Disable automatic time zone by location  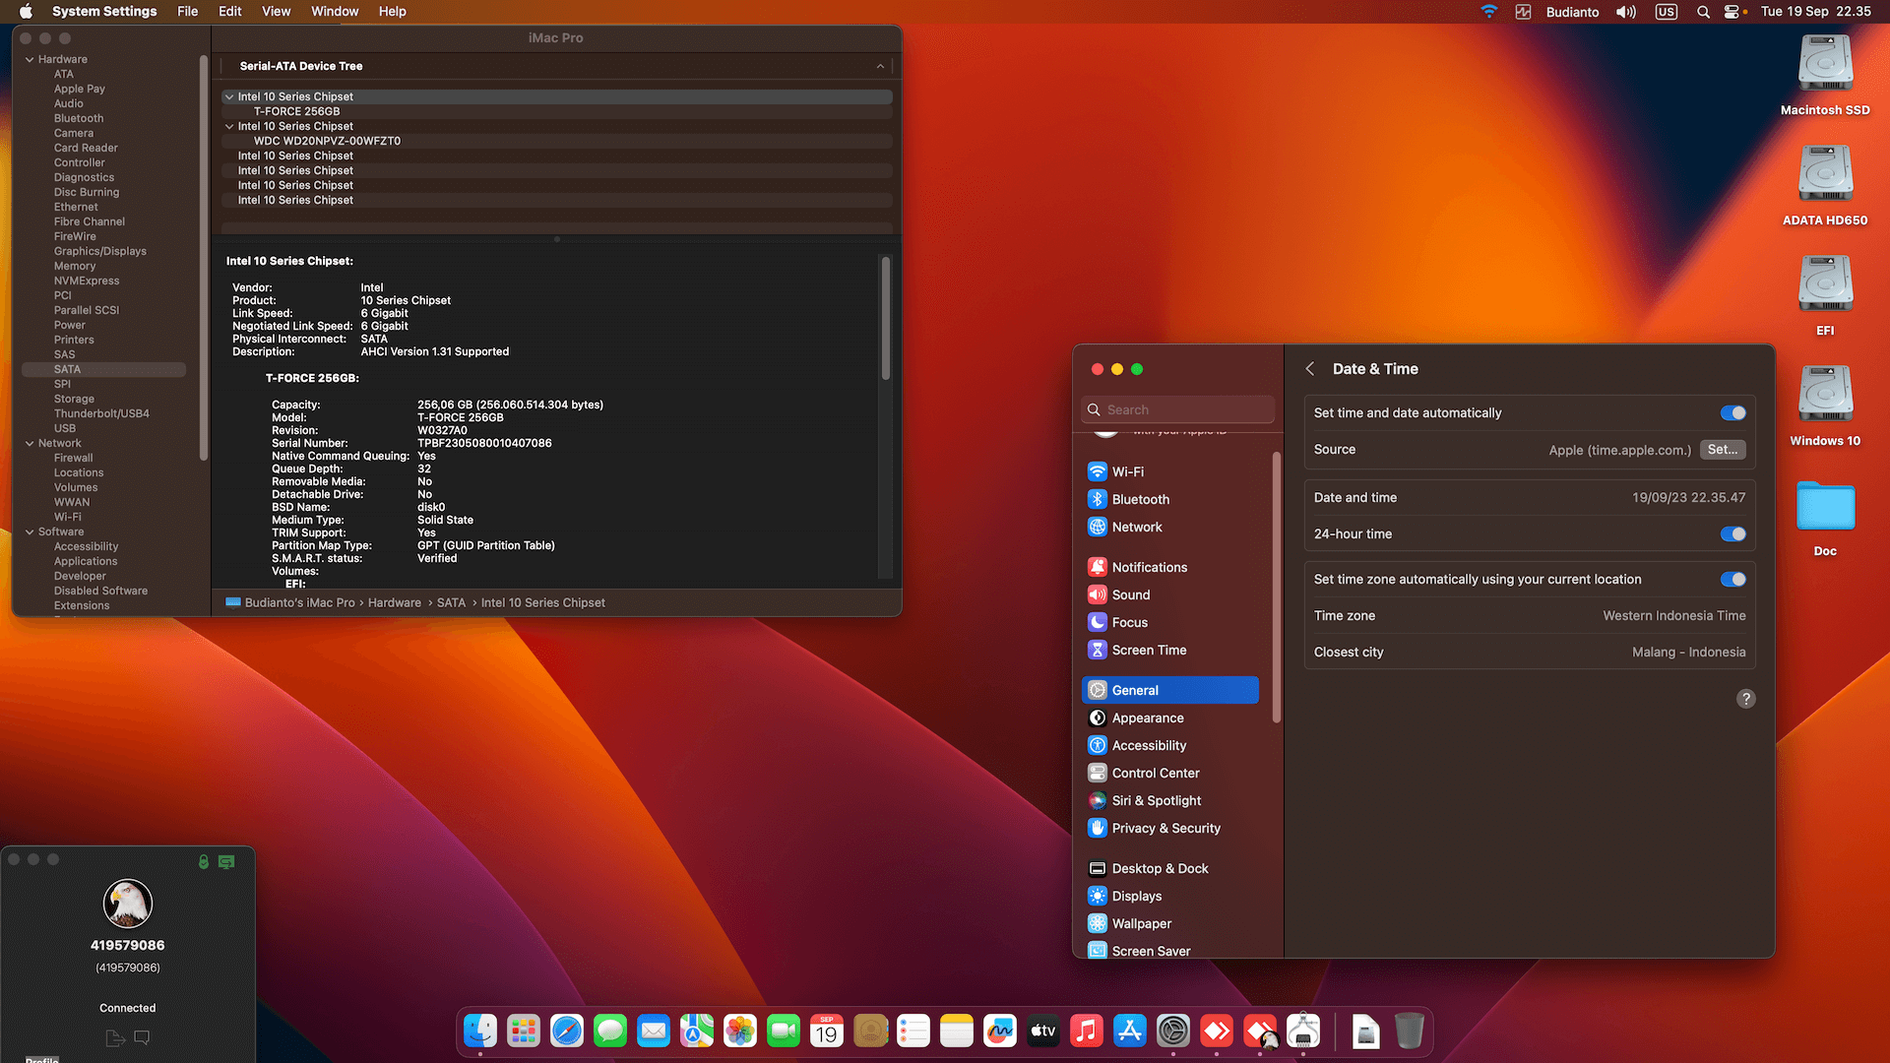pyautogui.click(x=1732, y=579)
